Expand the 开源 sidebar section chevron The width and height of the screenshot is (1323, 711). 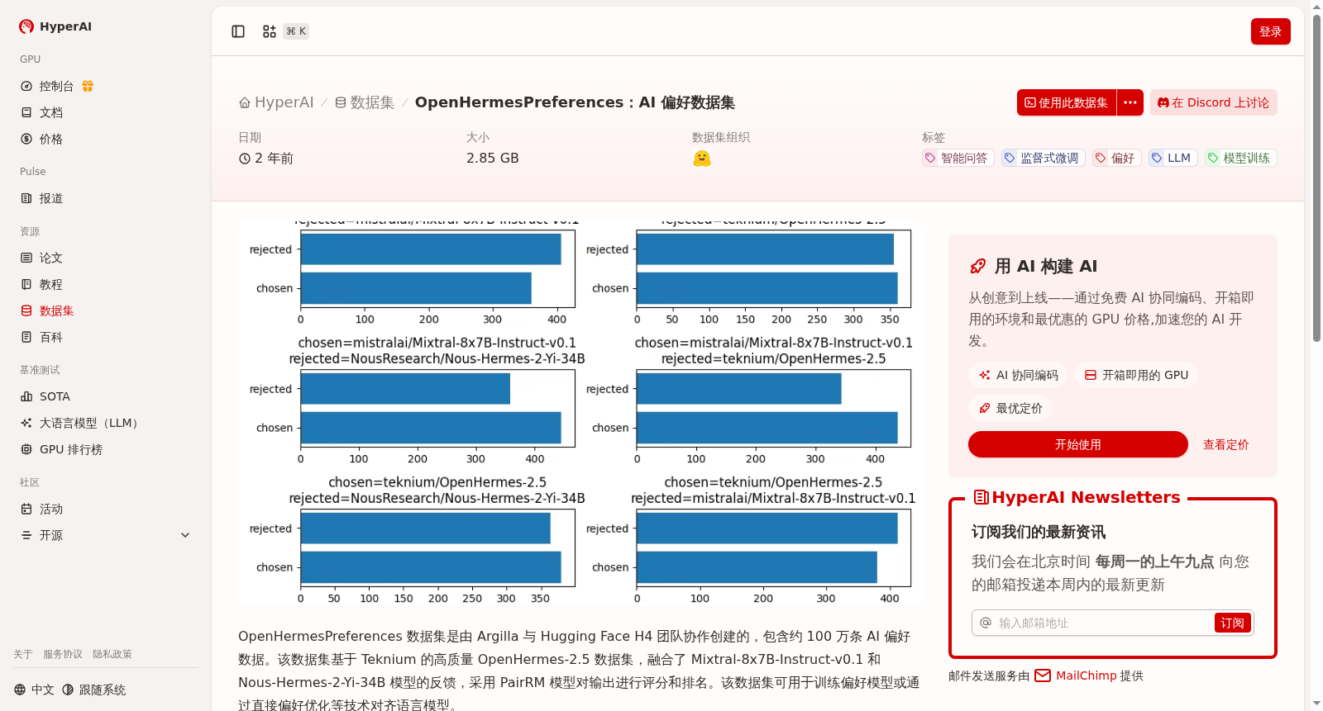(185, 535)
